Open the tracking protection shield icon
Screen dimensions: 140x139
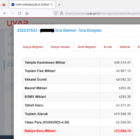(56, 13)
